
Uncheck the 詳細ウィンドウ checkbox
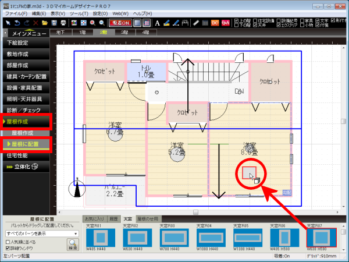click(x=7, y=248)
